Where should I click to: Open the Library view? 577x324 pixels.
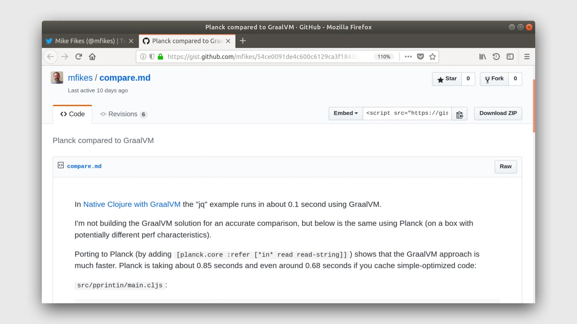(x=483, y=57)
